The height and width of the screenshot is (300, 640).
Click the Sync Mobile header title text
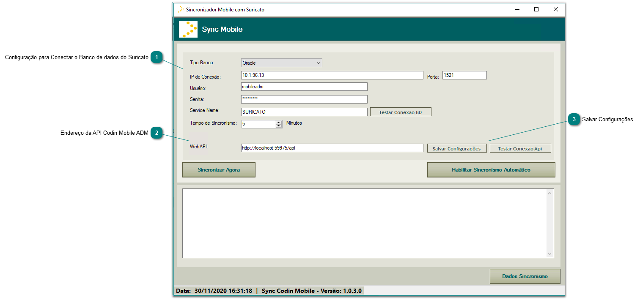click(222, 30)
